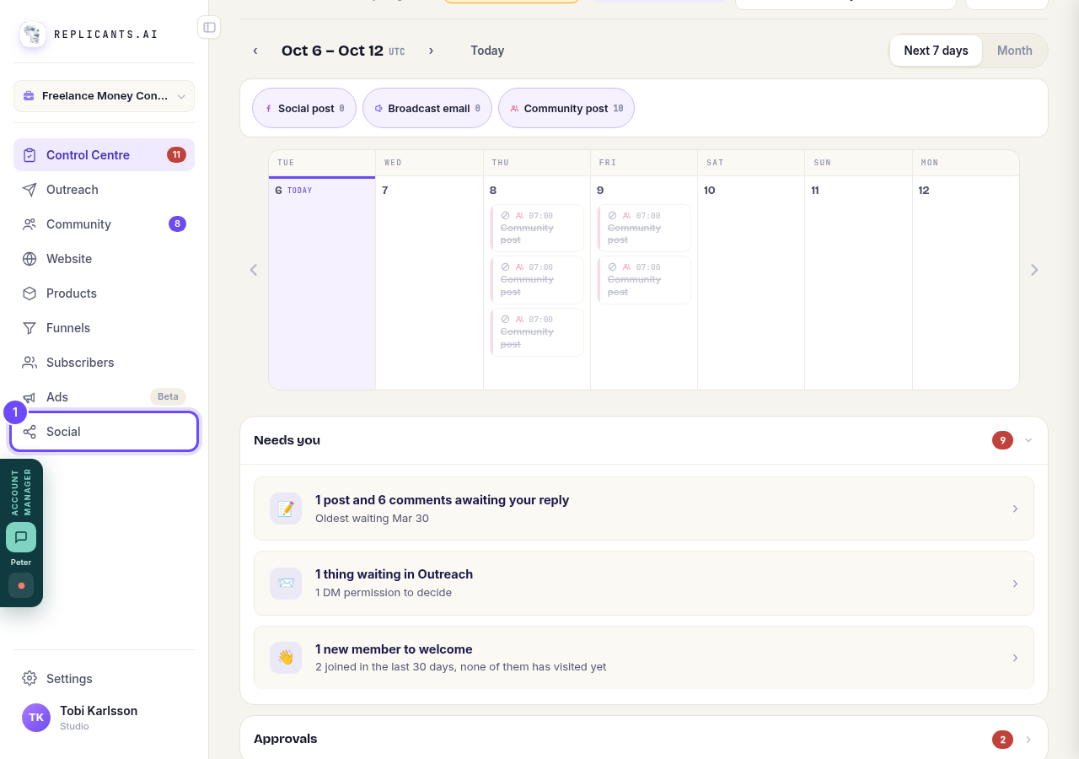Screen dimensions: 1079x759
Task: Toggle the Community post filter chip
Action: pyautogui.click(x=566, y=109)
